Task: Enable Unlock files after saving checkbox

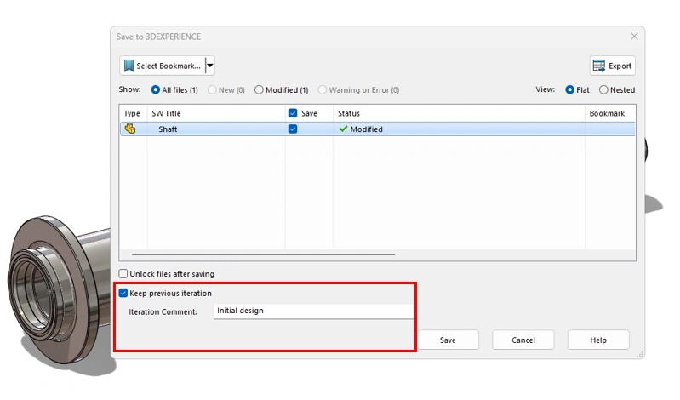Action: click(x=123, y=274)
